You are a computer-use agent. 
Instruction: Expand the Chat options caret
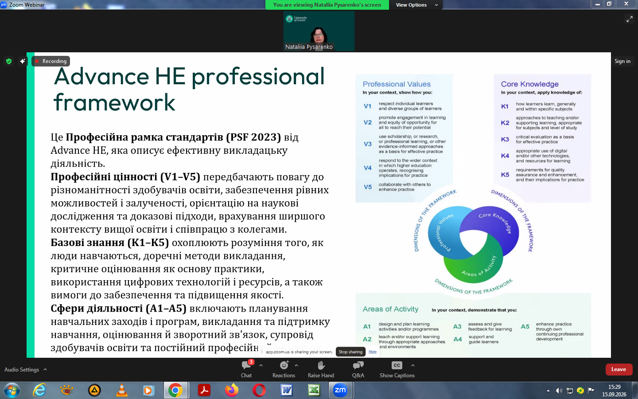[261, 365]
